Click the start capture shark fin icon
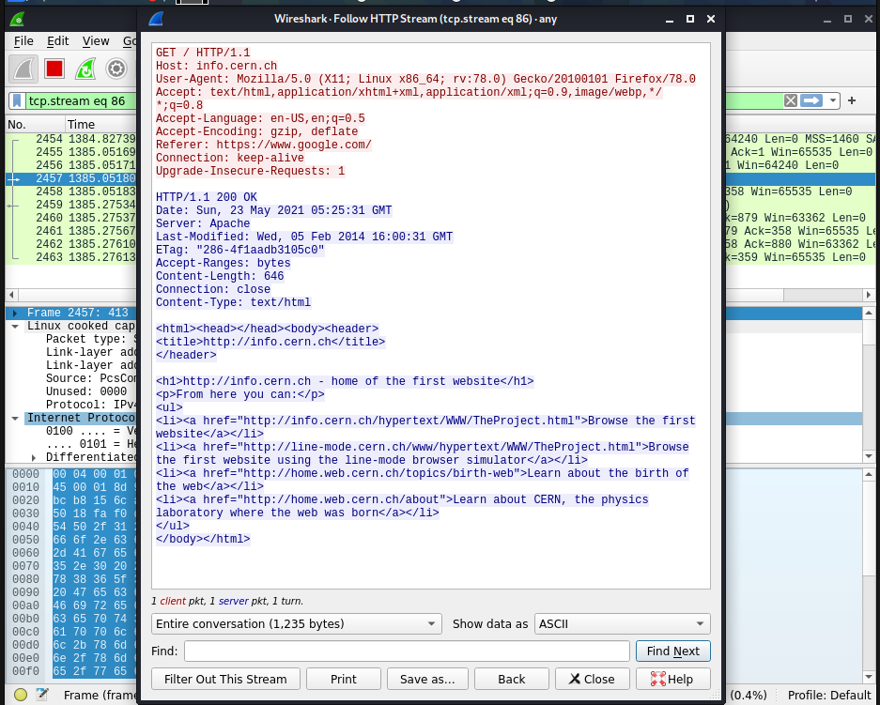880x705 pixels. click(23, 69)
